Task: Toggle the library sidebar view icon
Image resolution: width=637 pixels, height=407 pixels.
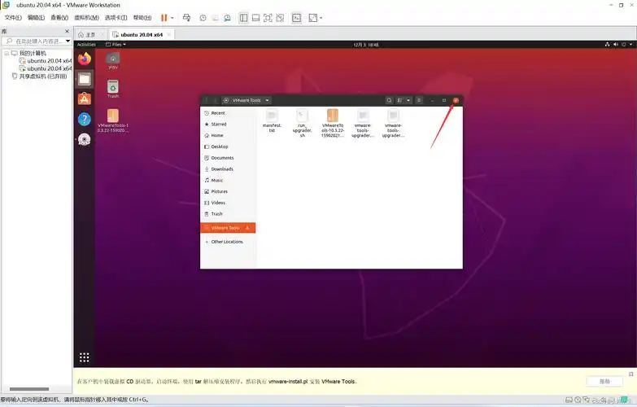Action: 243,18
